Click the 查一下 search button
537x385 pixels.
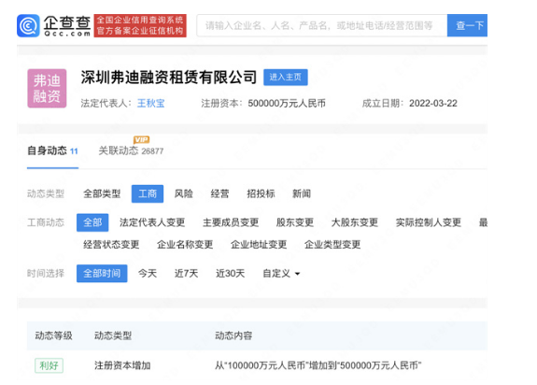(x=467, y=25)
